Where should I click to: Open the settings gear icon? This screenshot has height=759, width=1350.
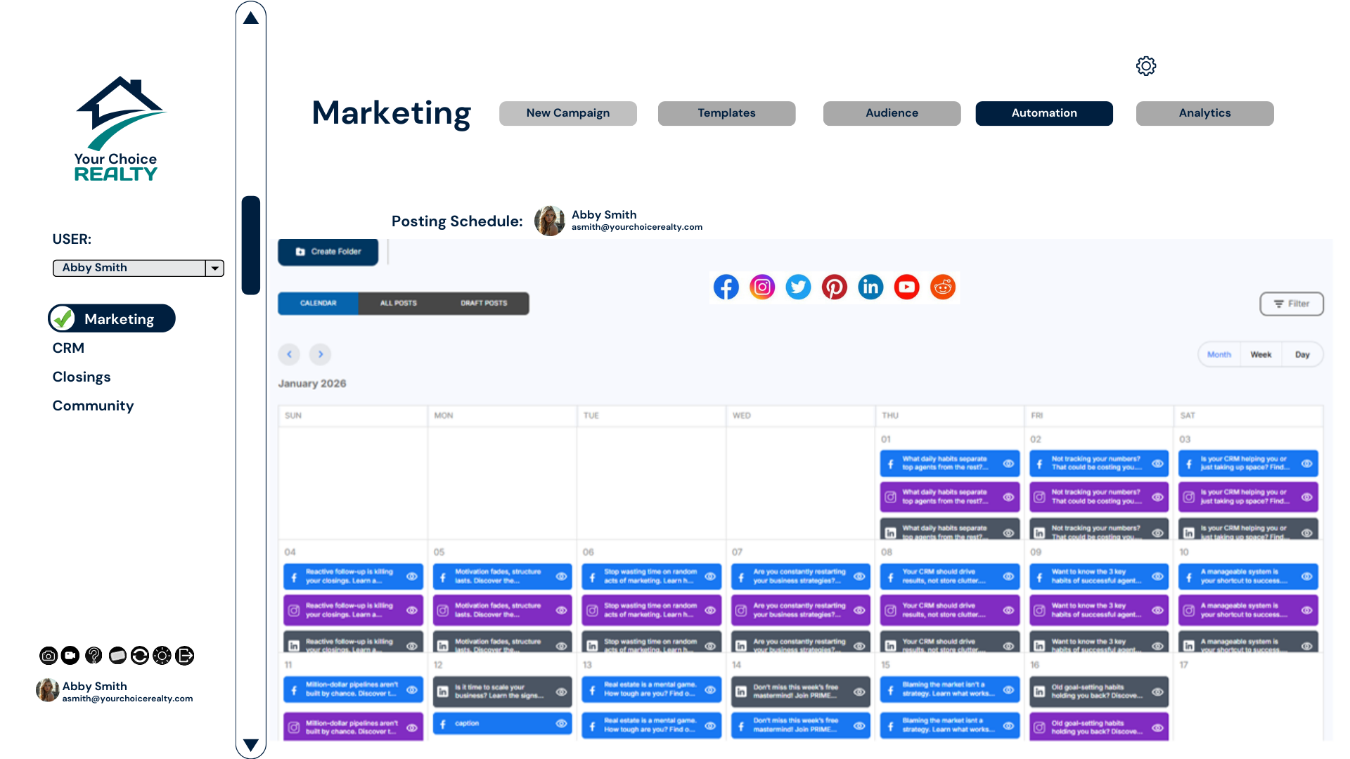pyautogui.click(x=1146, y=66)
